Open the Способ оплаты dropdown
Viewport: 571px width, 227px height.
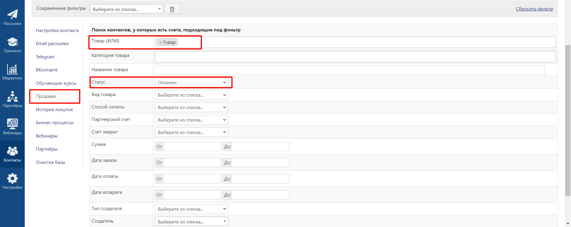[192, 108]
